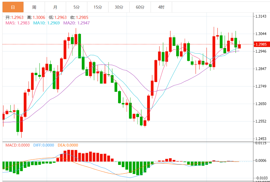The width and height of the screenshot is (270, 182).
Task: Click the 1.2650 price axis label
Action: tap(261, 104)
